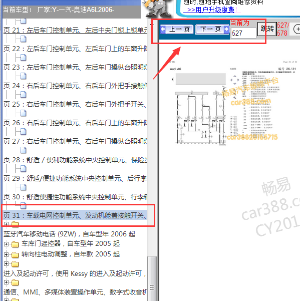Expand the 车库门遥控器 folder node
Screen dimensions: 300x301
coord(6,244)
